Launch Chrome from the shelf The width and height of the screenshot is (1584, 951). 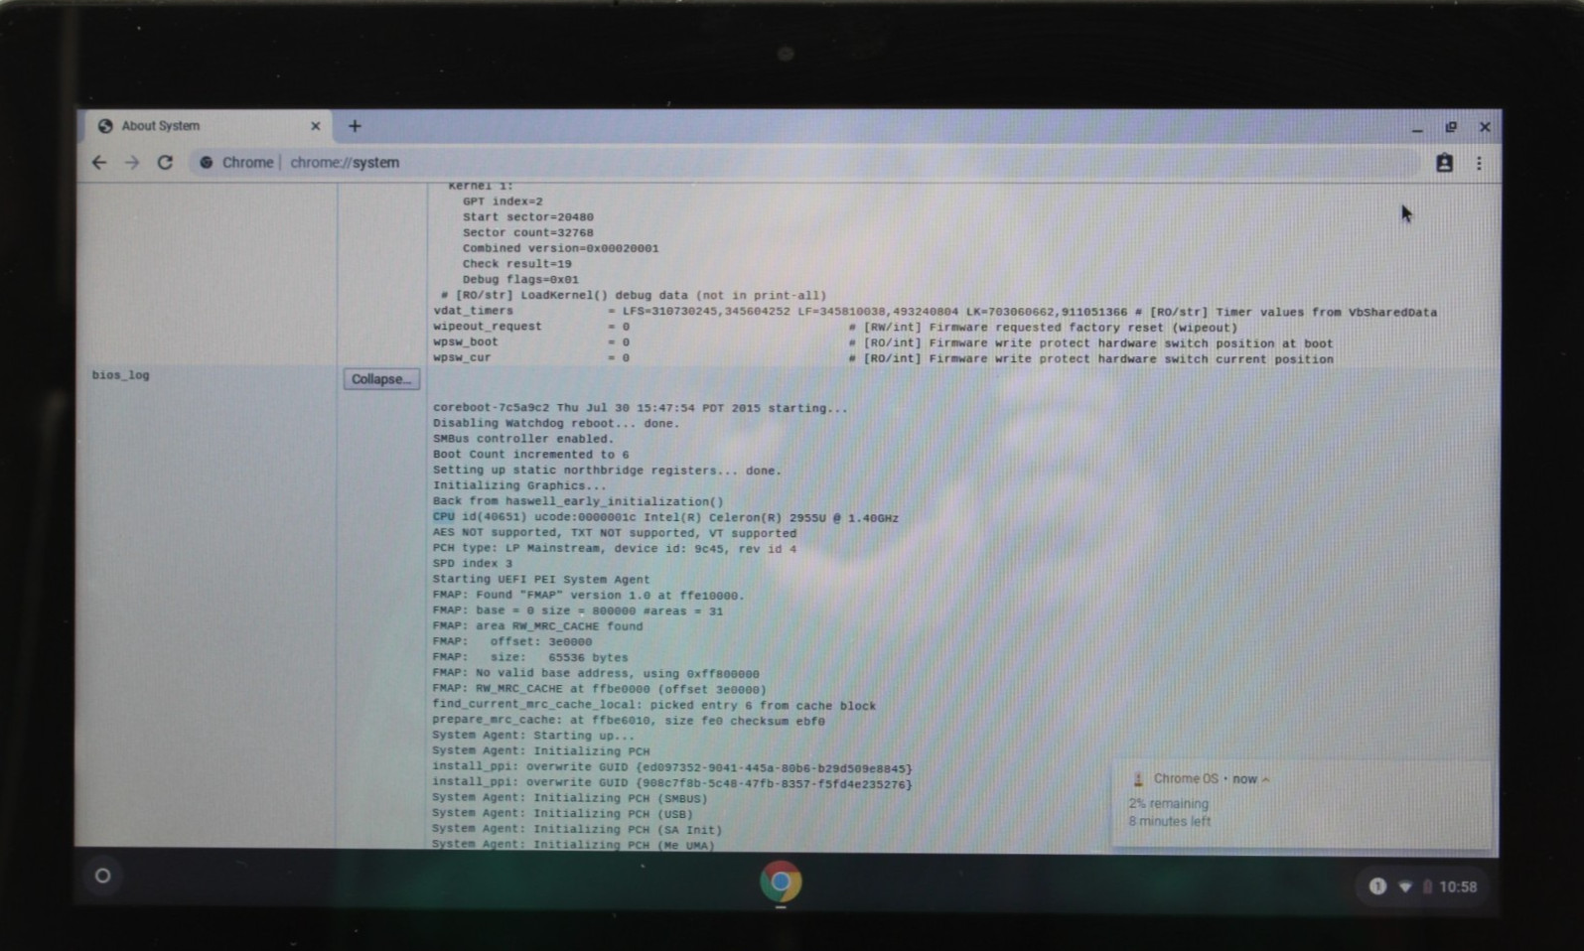pos(781,881)
